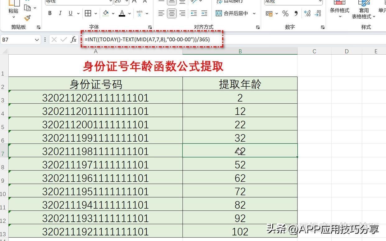Image resolution: width=386 pixels, height=241 pixels.
Task: Toggle bold formatting
Action: click(50, 13)
